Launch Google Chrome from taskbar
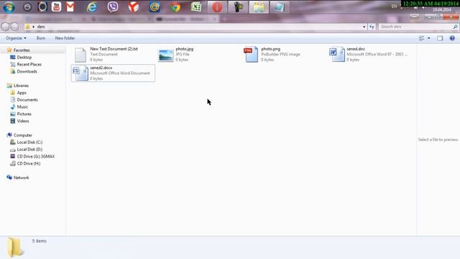This screenshot has width=460, height=259. click(175, 6)
